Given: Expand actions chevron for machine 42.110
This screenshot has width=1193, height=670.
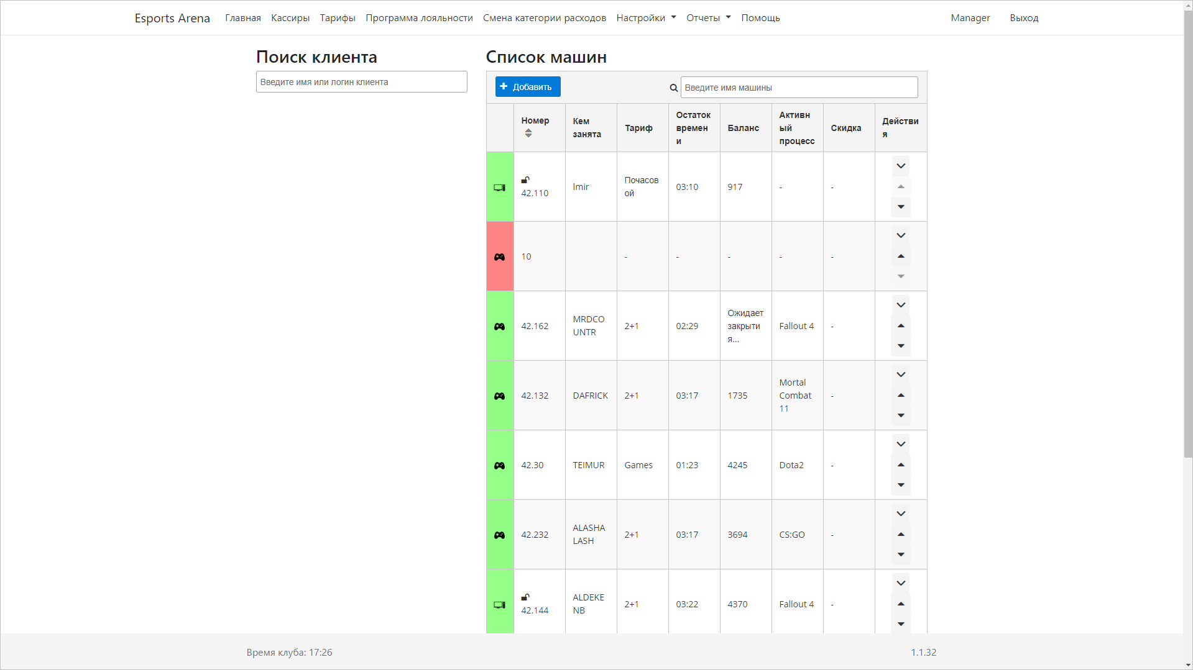Looking at the screenshot, I should tap(901, 166).
